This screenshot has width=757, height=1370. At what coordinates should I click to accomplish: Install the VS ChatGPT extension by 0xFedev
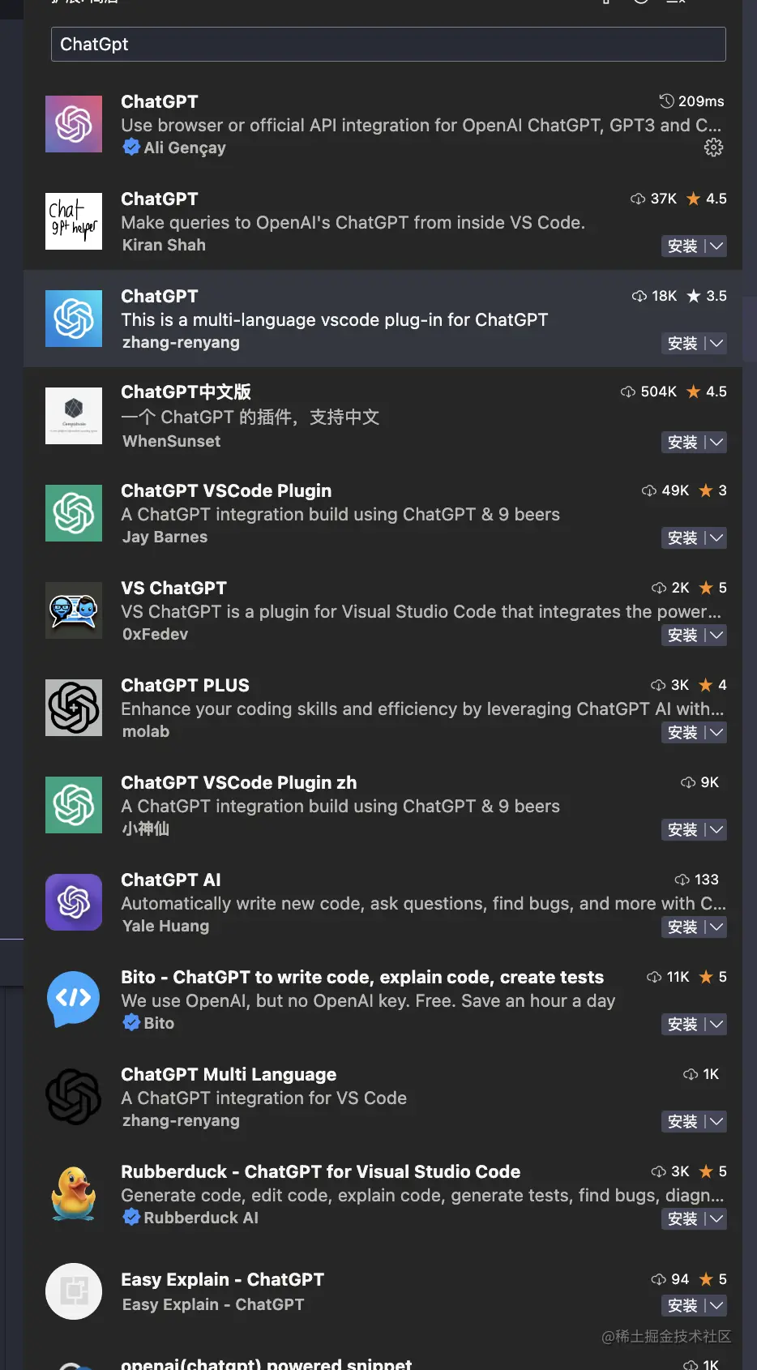tap(682, 636)
